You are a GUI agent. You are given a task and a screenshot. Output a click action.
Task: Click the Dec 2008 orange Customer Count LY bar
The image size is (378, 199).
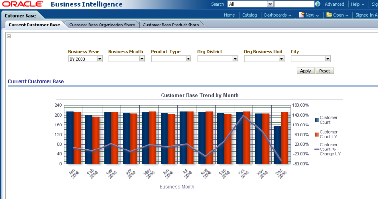pos(284,138)
